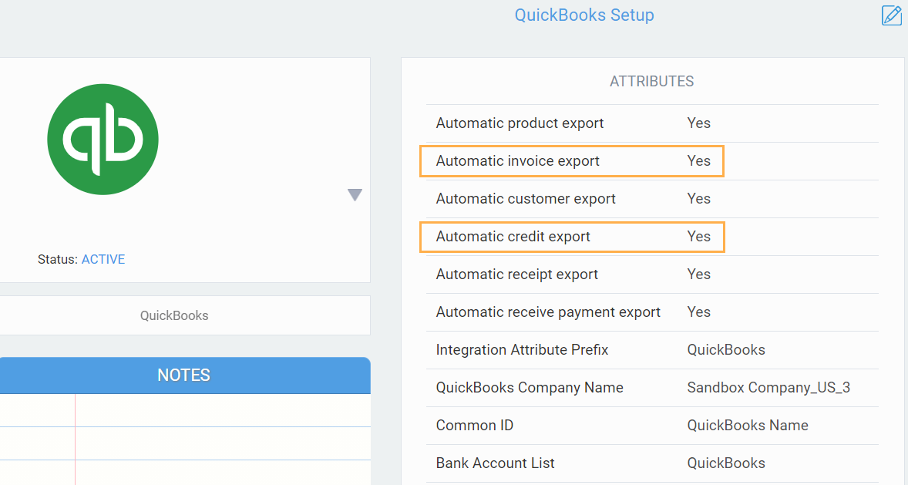Click the Sandbox Company_US_3 value
The width and height of the screenshot is (908, 485).
coord(768,388)
